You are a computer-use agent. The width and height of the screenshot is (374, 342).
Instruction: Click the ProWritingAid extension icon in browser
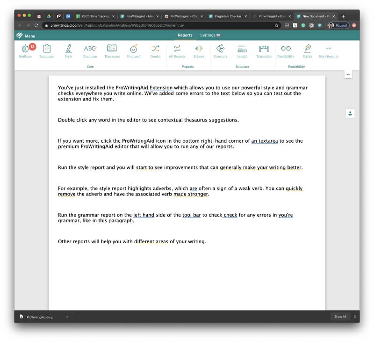319,25
